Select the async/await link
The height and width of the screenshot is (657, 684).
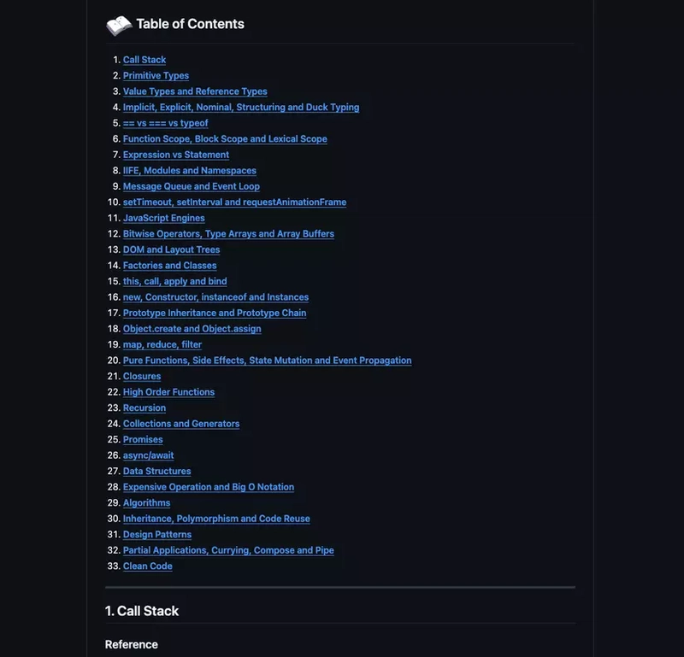(x=148, y=455)
